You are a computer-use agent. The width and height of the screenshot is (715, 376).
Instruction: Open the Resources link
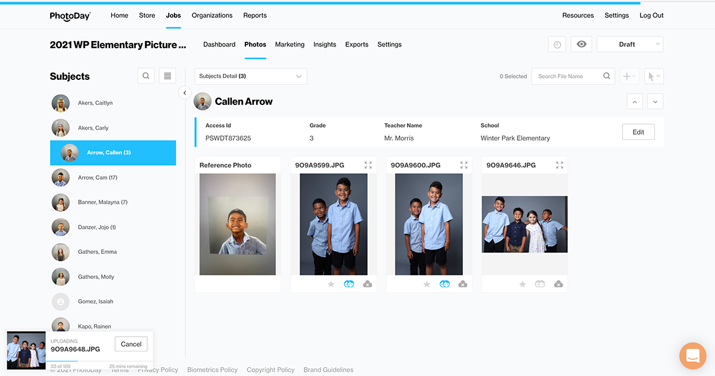point(578,15)
